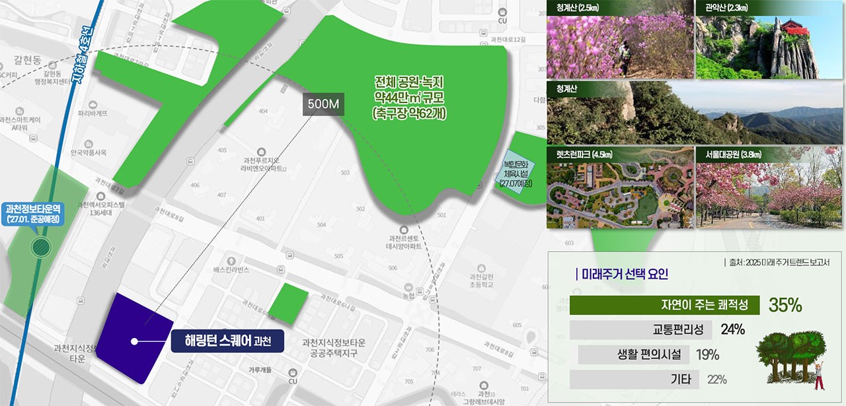Click the bus stop icon beside block 405
This screenshot has width=846, height=406.
click(190, 162)
